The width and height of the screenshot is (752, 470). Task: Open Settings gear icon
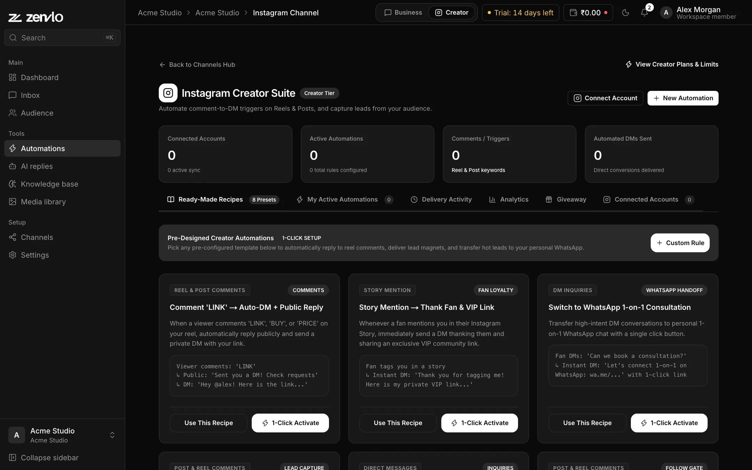tap(13, 255)
